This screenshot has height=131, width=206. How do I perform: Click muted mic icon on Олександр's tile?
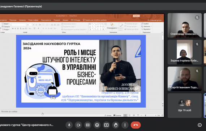pyautogui.click(x=197, y=17)
